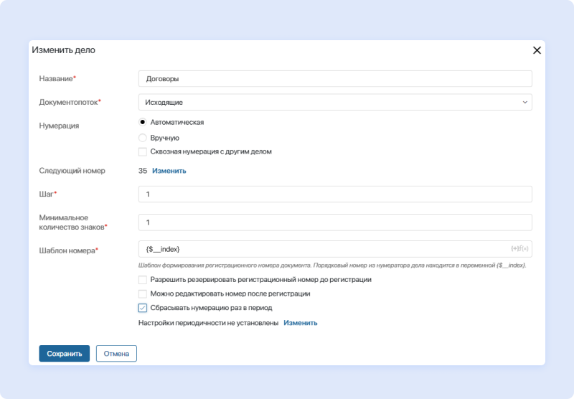The width and height of the screenshot is (574, 399).
Task: Choose the Вручную radio button
Action: click(x=143, y=137)
